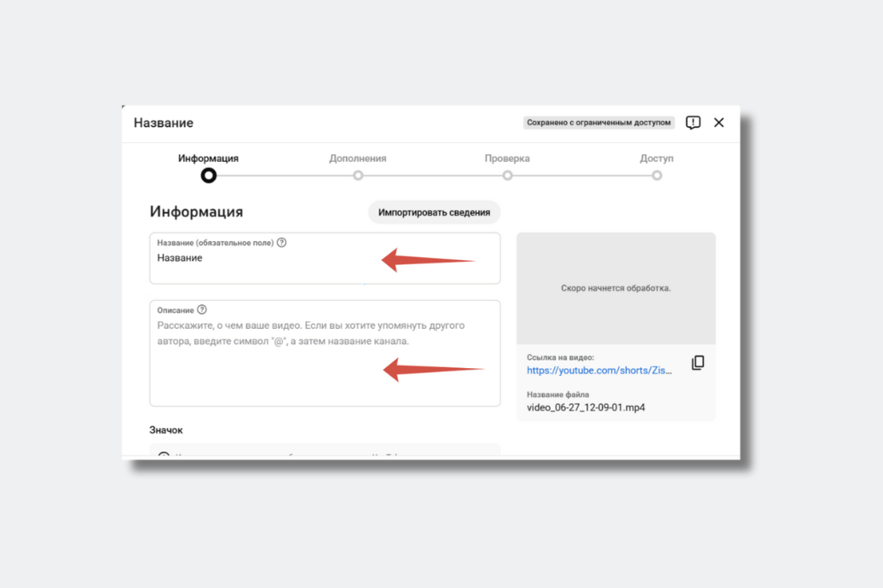Open the Проверка step label
The image size is (883, 588).
coord(507,159)
